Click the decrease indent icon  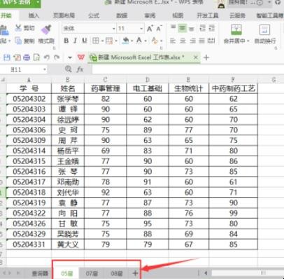tap(203, 28)
